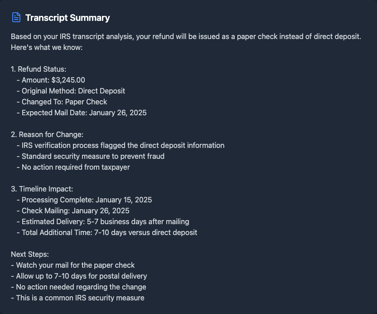The height and width of the screenshot is (314, 377).
Task: Click Processing Complete: January 15, 2025
Action: (87, 200)
